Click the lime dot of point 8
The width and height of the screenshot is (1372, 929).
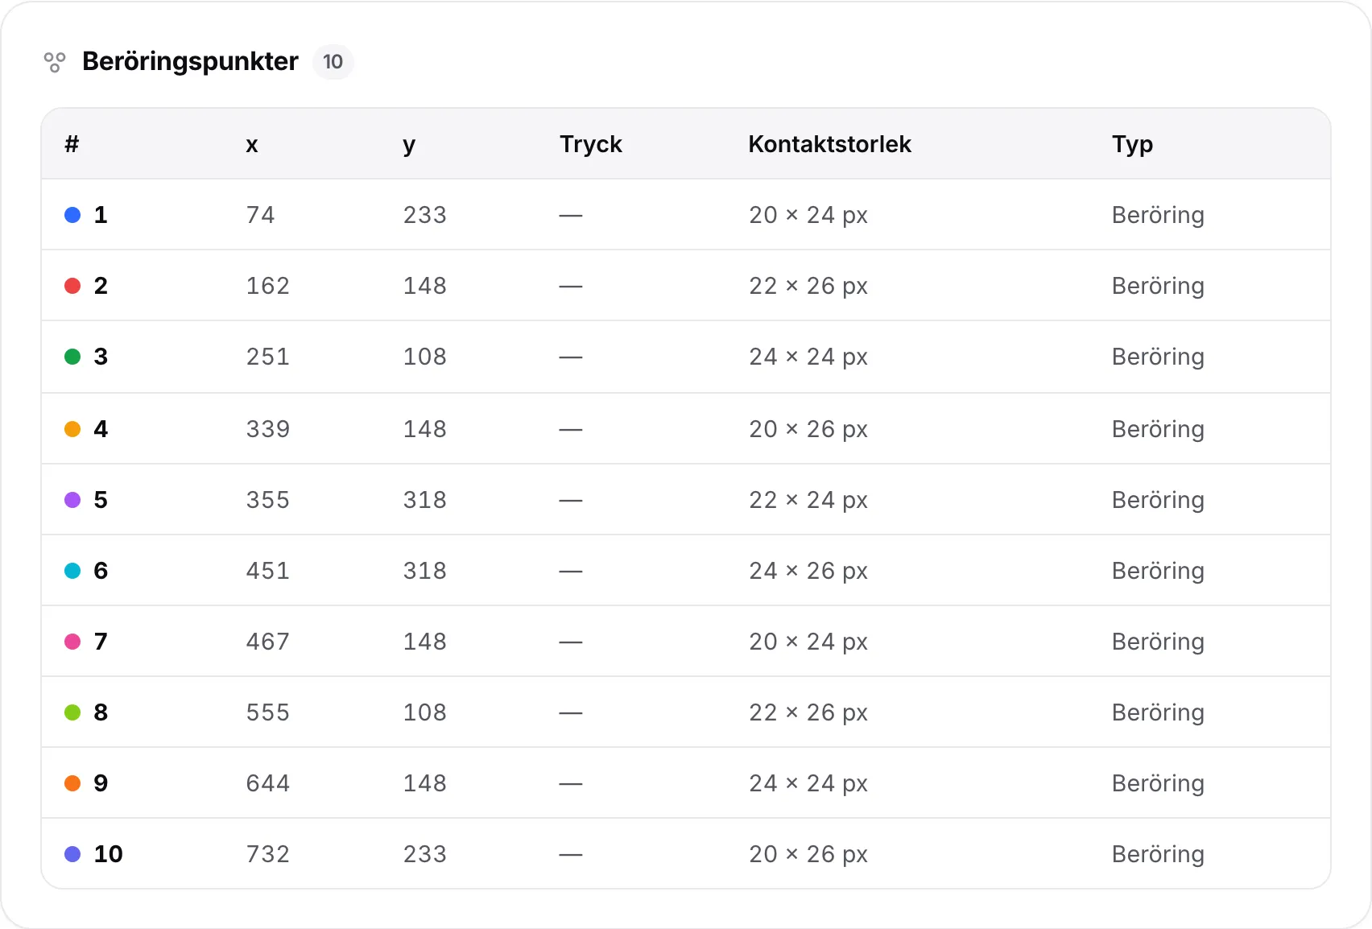point(72,712)
